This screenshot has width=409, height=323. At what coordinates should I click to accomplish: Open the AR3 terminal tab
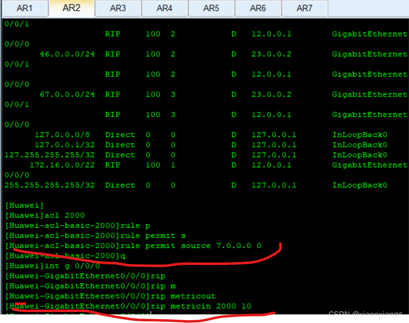tap(118, 8)
